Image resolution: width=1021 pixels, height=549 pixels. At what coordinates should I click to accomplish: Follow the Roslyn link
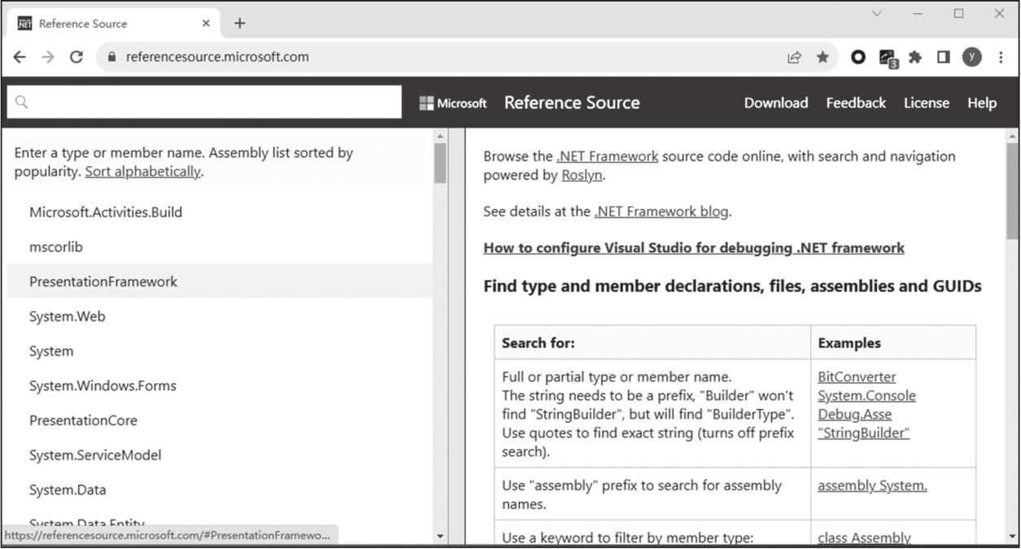pos(582,175)
